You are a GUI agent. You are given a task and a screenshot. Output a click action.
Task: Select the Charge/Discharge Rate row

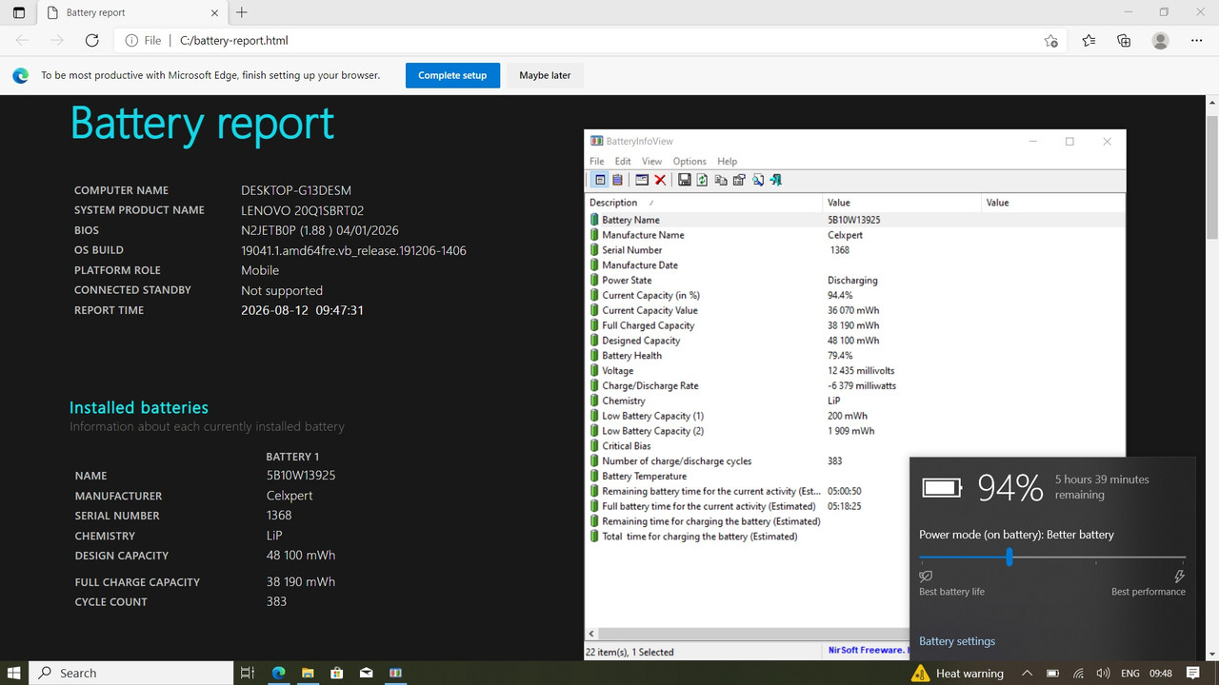[x=855, y=386]
